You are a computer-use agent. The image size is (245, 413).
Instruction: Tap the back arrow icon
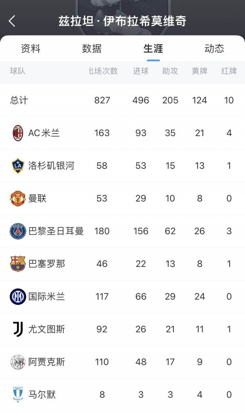pos(12,21)
